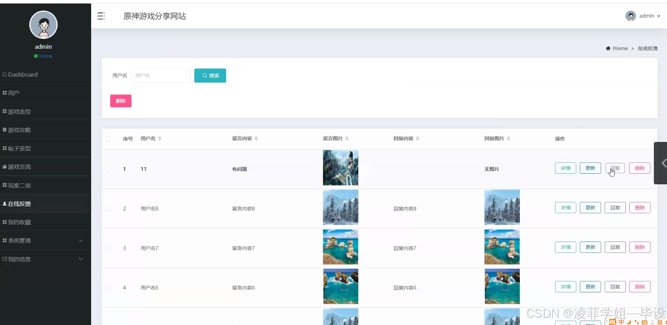Click 回复 button for 用户名7 row

click(x=615, y=247)
